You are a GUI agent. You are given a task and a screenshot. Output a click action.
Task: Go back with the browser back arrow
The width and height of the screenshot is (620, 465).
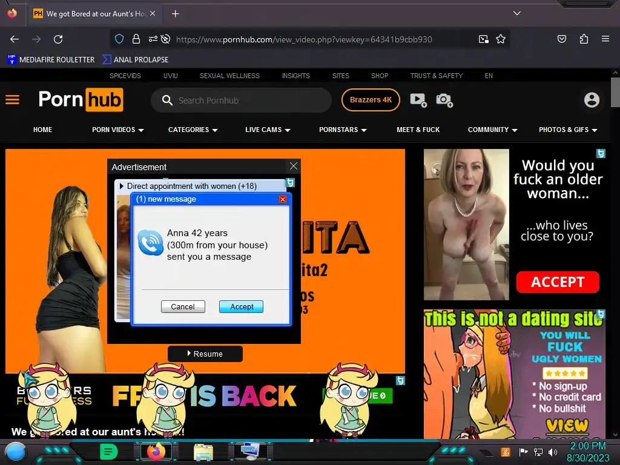click(15, 39)
